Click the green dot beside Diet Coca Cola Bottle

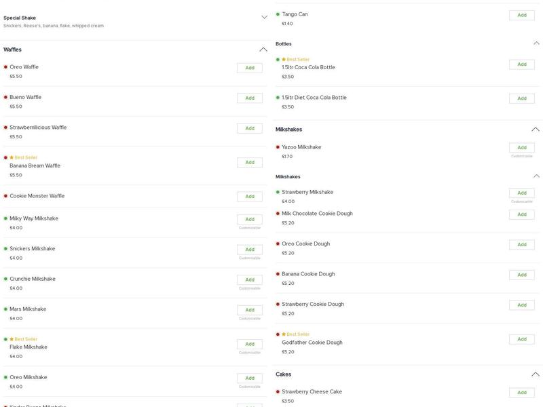point(278,98)
